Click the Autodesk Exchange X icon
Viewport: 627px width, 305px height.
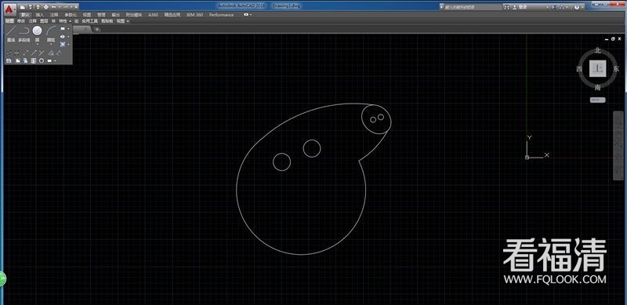click(x=554, y=7)
